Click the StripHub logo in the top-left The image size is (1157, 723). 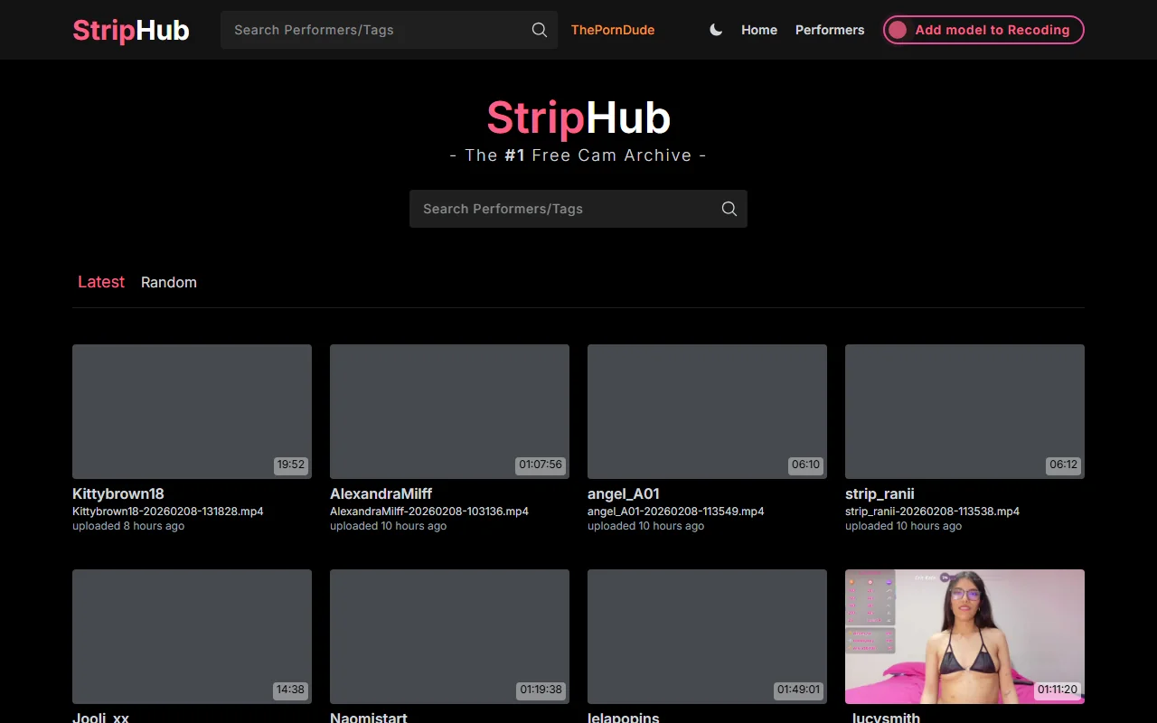click(130, 30)
